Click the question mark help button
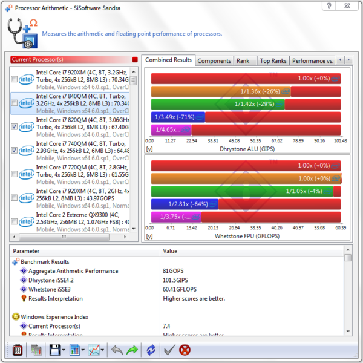The image size is (363, 363). coord(329,6)
